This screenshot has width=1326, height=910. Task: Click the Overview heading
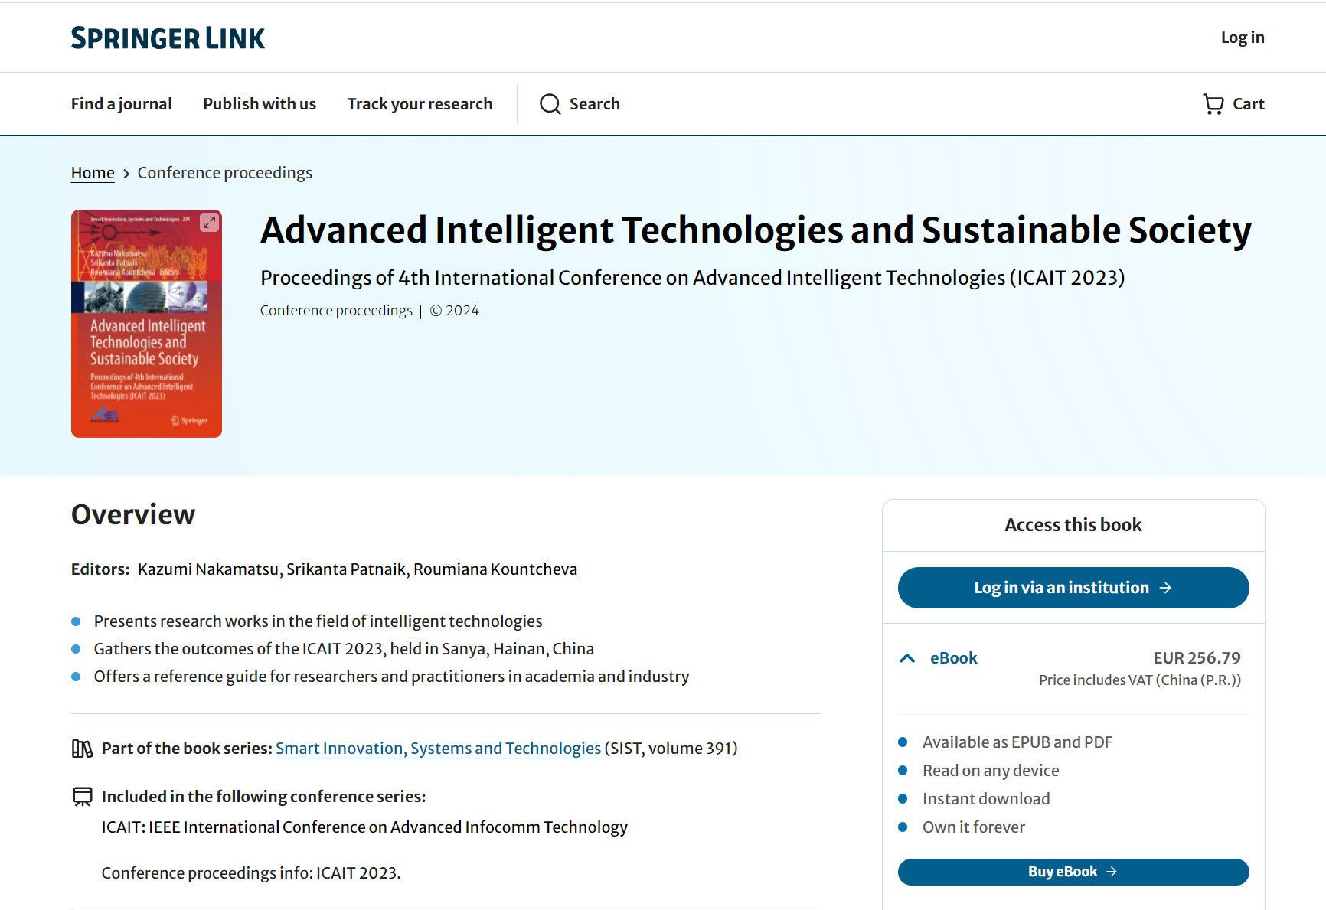(133, 514)
